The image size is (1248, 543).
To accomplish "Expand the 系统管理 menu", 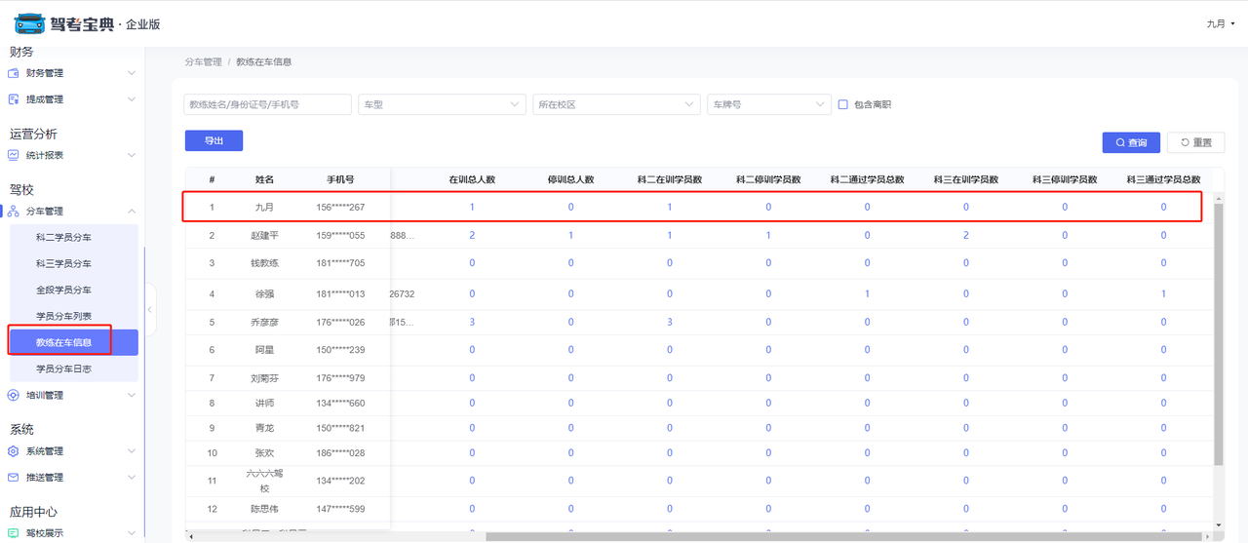I will pos(132,451).
